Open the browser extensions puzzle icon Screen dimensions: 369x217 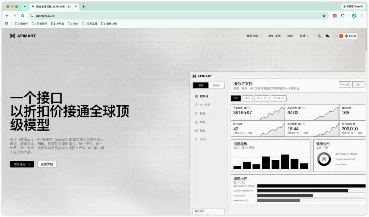(x=343, y=16)
